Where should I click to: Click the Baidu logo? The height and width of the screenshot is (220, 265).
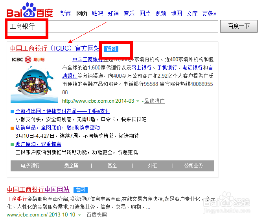pos(29,10)
